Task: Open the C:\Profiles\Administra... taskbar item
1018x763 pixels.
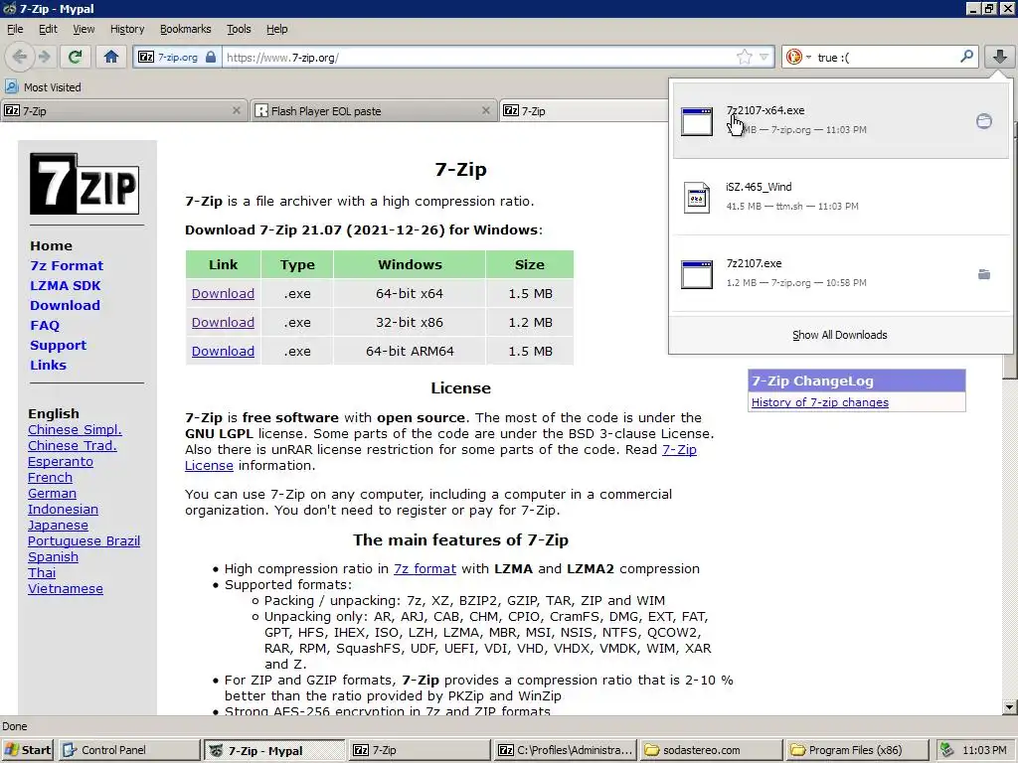Action: (x=565, y=750)
